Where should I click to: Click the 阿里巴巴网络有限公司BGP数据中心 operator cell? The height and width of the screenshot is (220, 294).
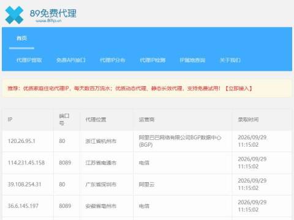tap(180, 141)
